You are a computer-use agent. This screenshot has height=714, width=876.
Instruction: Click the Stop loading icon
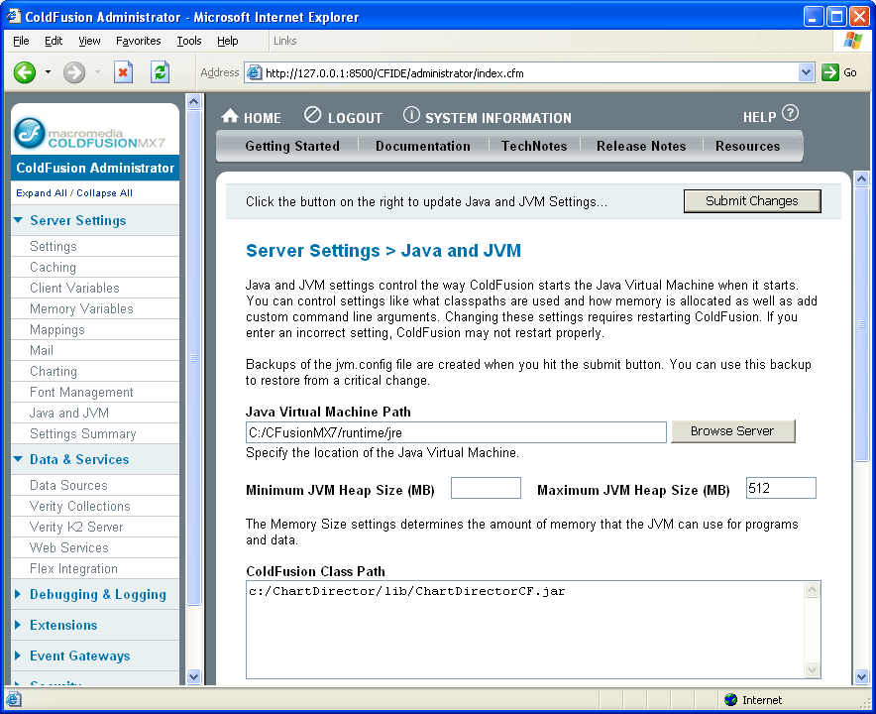(x=123, y=72)
